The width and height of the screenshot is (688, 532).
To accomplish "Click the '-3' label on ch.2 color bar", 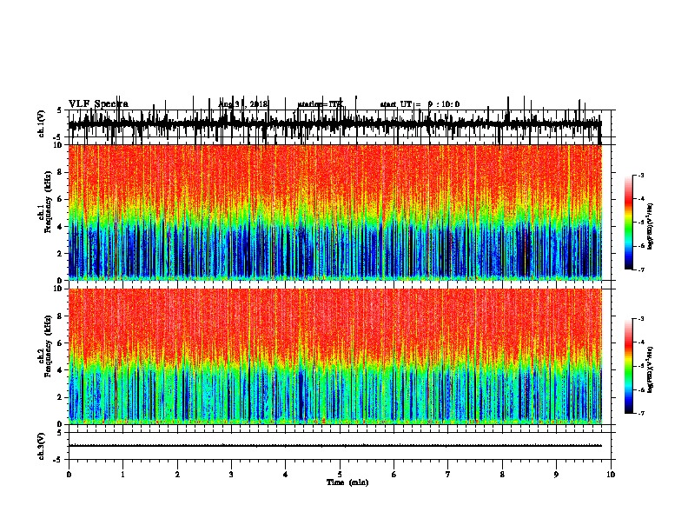I will point(640,318).
